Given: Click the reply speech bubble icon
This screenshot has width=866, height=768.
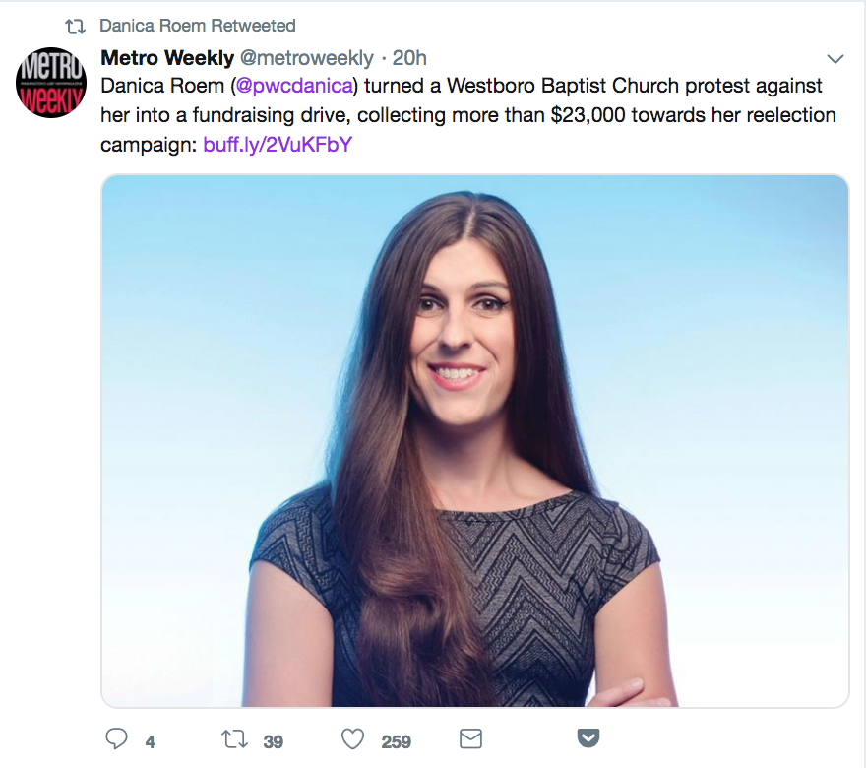Looking at the screenshot, I should point(116,739).
